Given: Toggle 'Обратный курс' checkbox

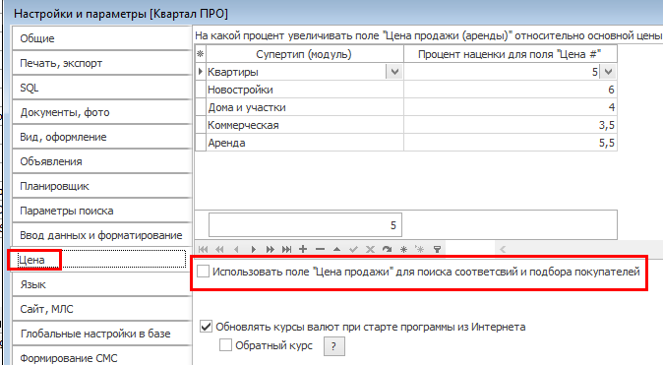Looking at the screenshot, I should [x=225, y=345].
